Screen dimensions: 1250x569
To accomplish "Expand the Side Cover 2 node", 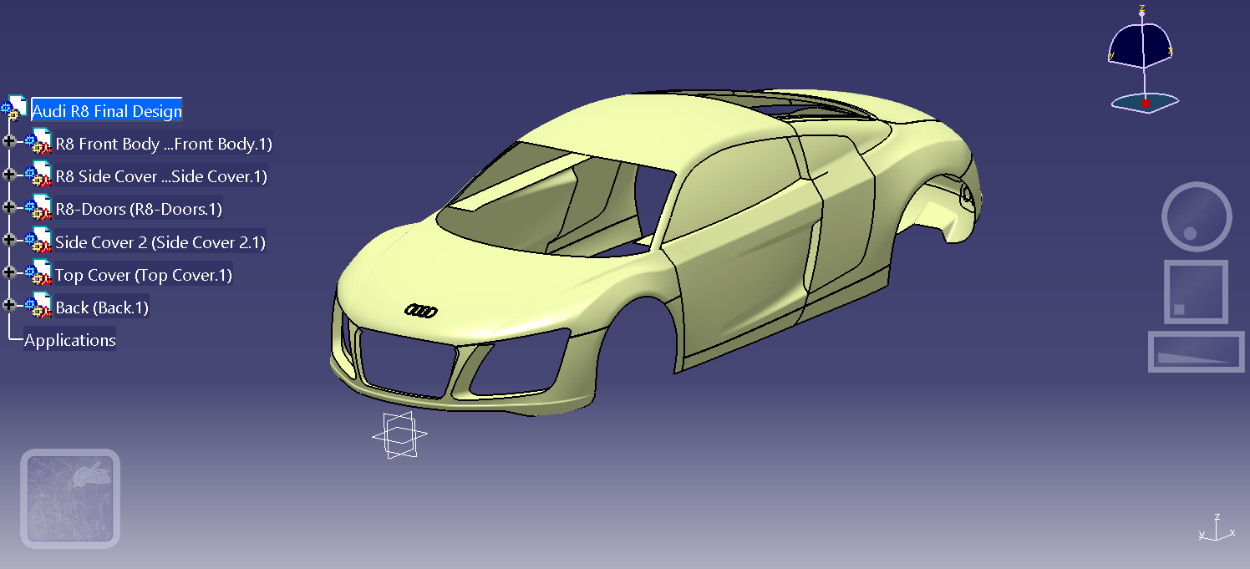I will (10, 241).
